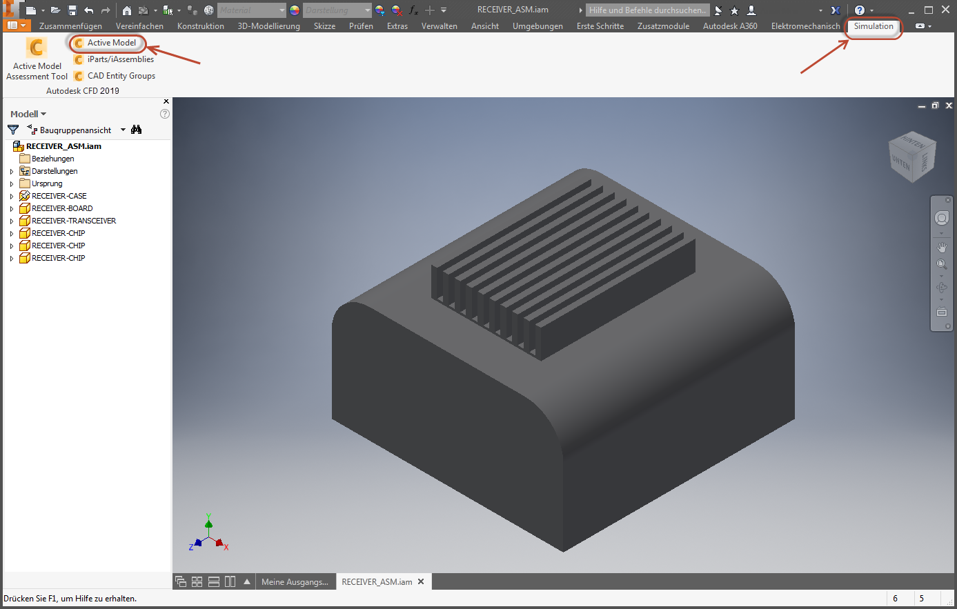Expand the RECEIVER-CASE component
Viewport: 957px width, 609px height.
pos(12,196)
